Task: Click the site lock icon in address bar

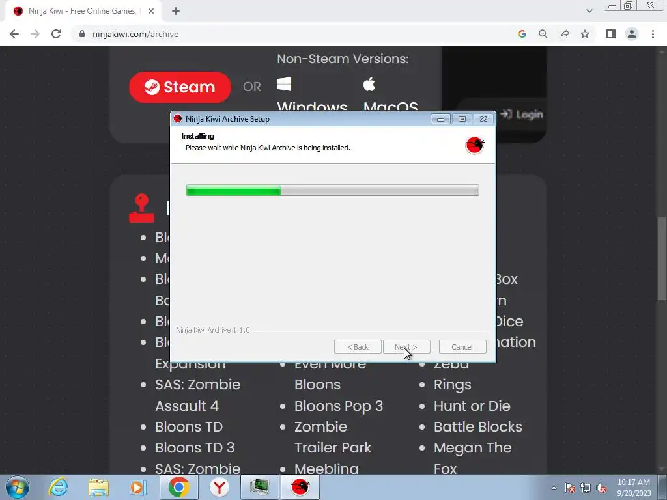Action: (x=81, y=34)
